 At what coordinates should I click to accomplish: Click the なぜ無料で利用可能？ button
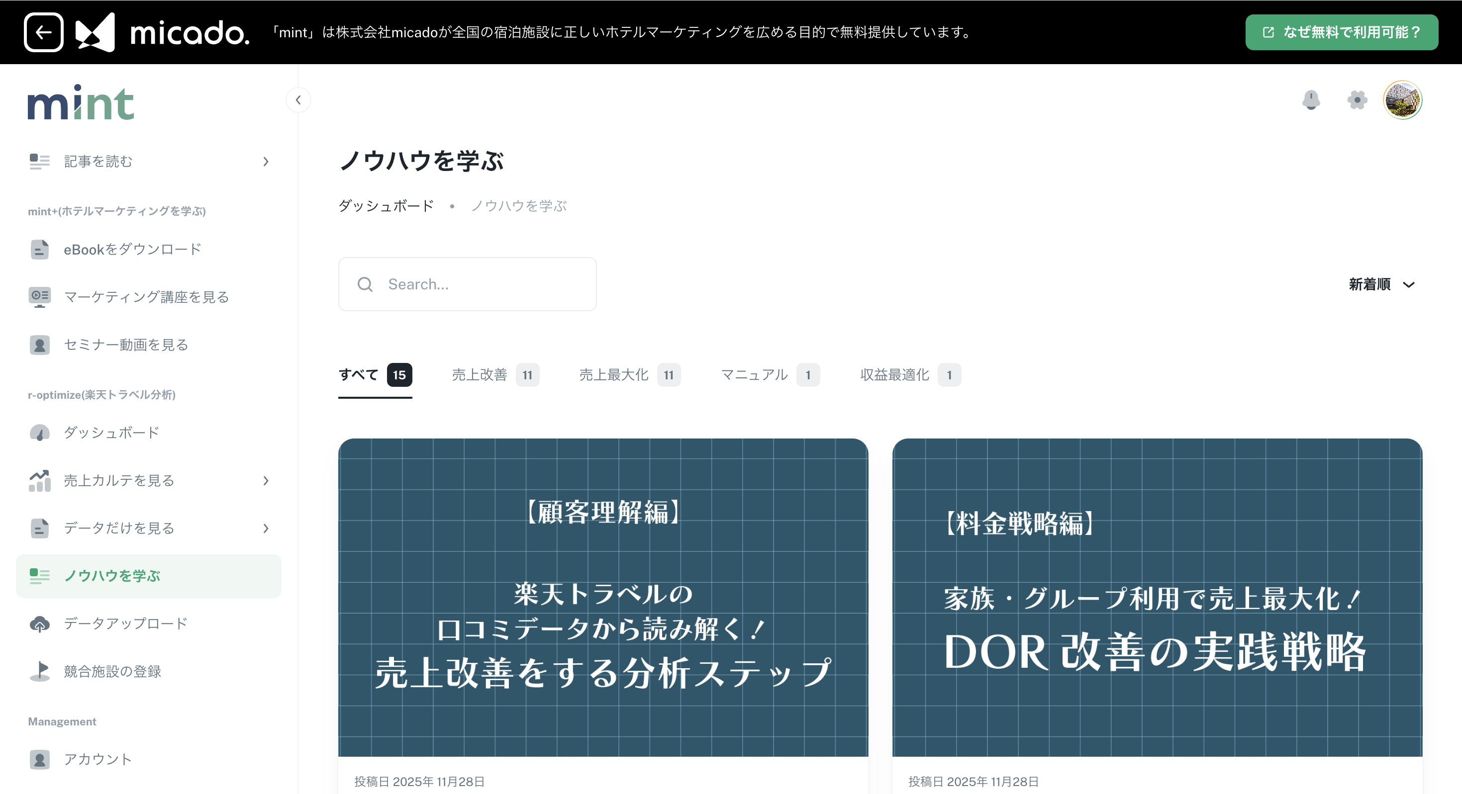[x=1341, y=32]
